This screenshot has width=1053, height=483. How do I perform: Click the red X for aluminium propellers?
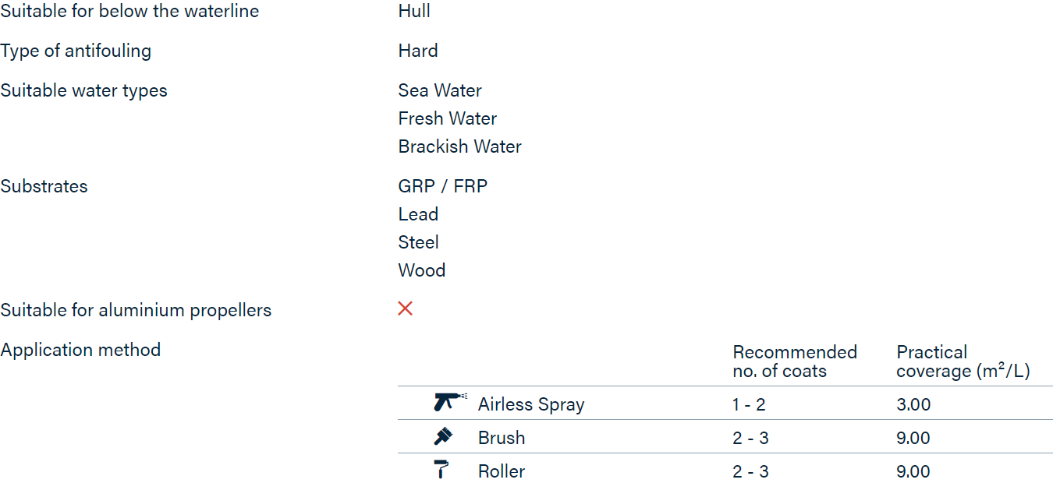(x=405, y=308)
